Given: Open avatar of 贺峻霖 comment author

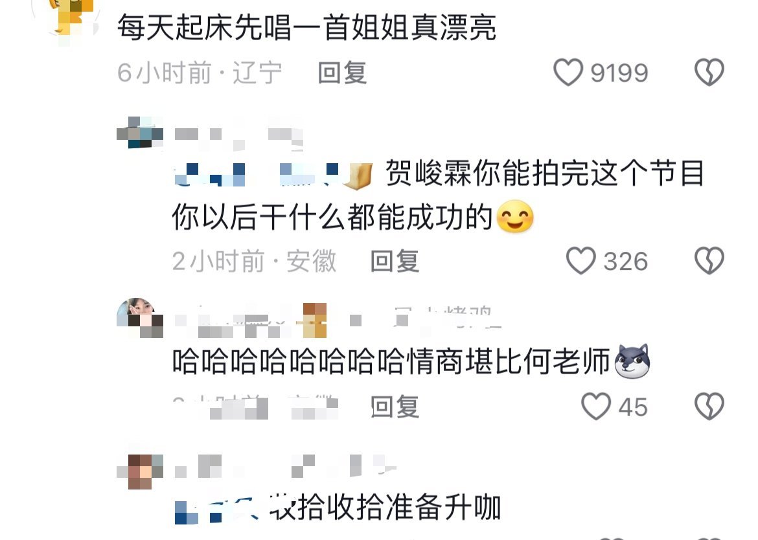Looking at the screenshot, I should tap(140, 132).
